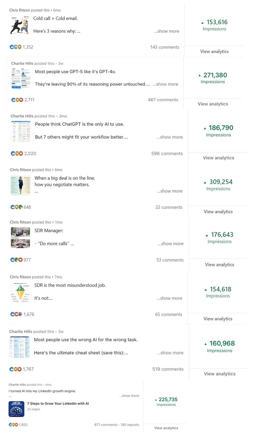The height and width of the screenshot is (436, 254).
Task: Click reaction icons beside 2,020 count
Action: pos(17,153)
